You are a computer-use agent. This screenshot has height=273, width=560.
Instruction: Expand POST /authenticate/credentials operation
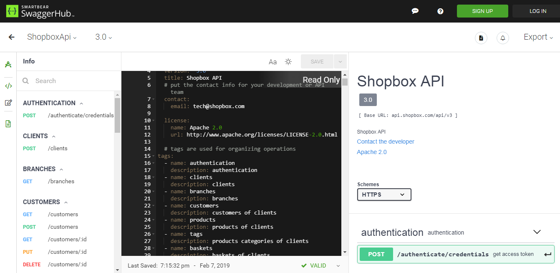pos(456,254)
